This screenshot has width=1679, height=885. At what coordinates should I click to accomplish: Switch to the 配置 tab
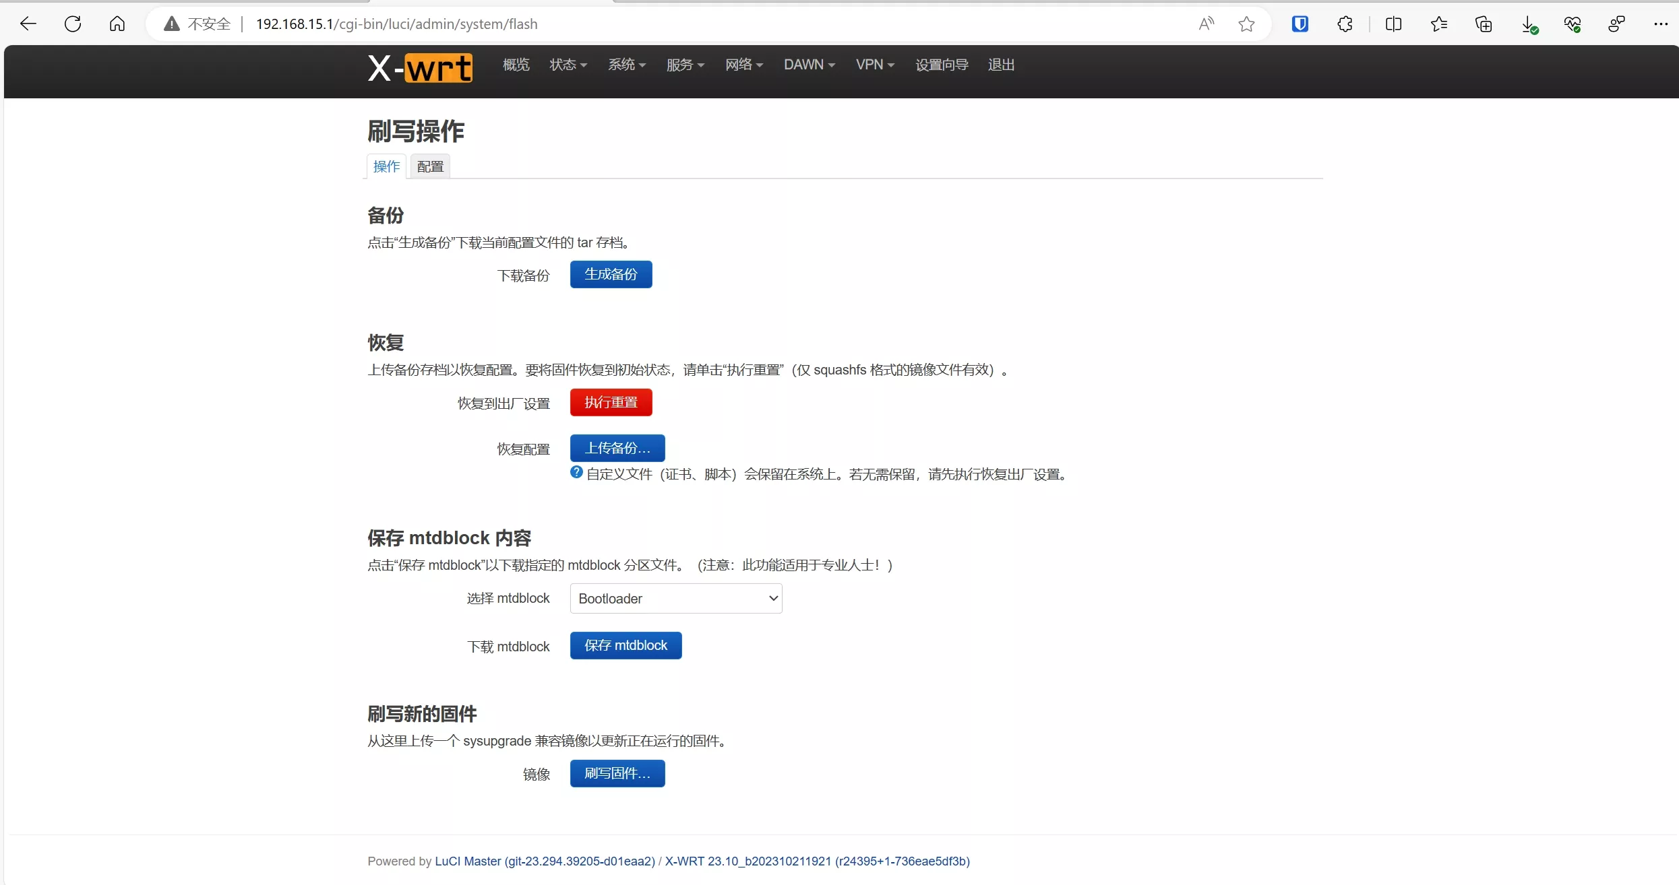click(430, 166)
